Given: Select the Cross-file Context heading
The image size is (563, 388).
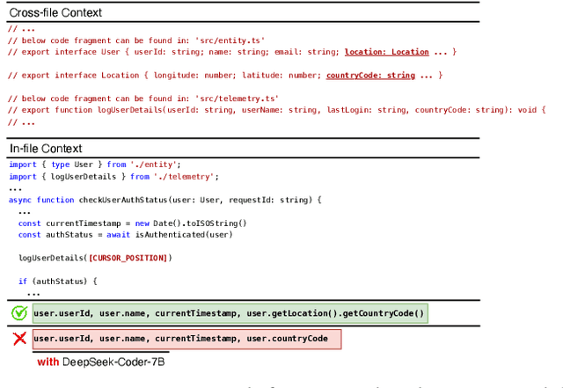Looking at the screenshot, I should [x=55, y=13].
